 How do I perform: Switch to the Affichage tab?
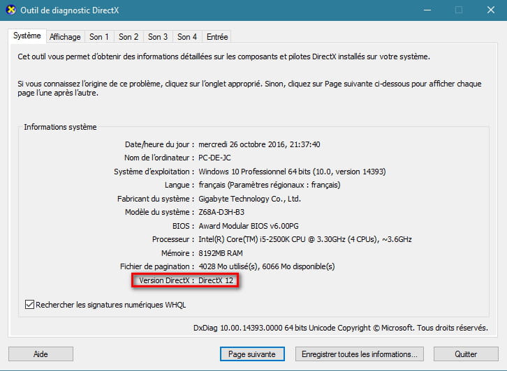pyautogui.click(x=65, y=37)
